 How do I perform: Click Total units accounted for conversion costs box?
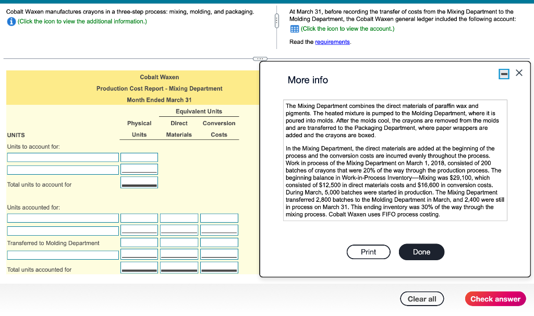[220, 268]
